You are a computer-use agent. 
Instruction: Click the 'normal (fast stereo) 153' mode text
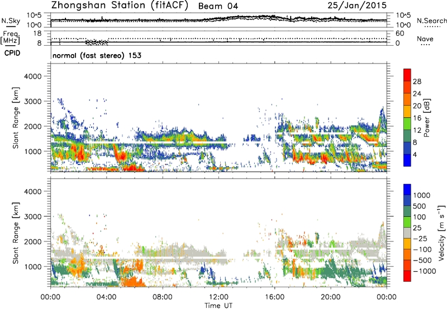coord(97,55)
